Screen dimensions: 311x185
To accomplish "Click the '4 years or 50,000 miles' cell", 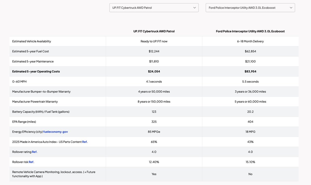I will (154, 92).
